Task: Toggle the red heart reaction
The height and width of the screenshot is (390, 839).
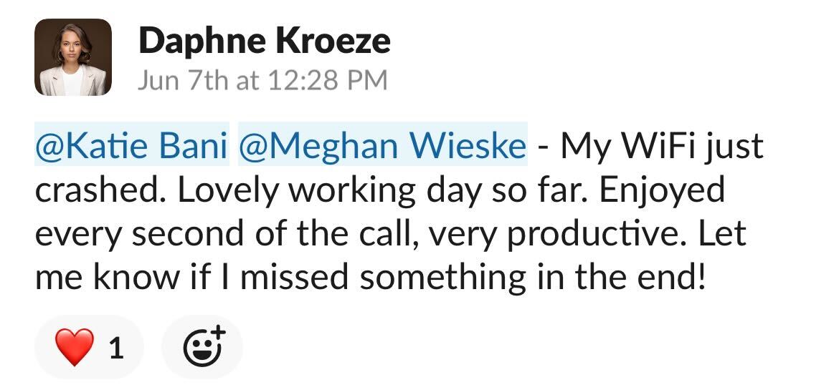Action: tap(89, 347)
